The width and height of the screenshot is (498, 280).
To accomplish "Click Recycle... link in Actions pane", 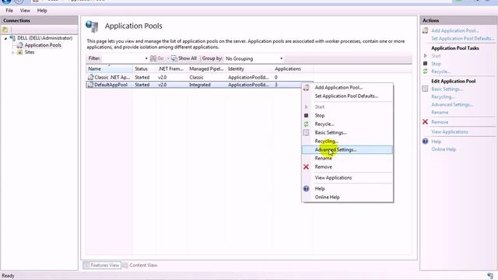I will pyautogui.click(x=441, y=72).
